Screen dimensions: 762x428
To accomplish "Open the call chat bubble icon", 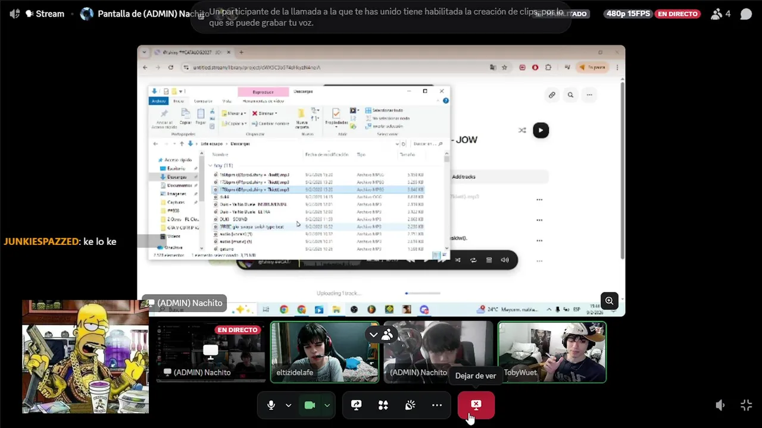I will 746,14.
